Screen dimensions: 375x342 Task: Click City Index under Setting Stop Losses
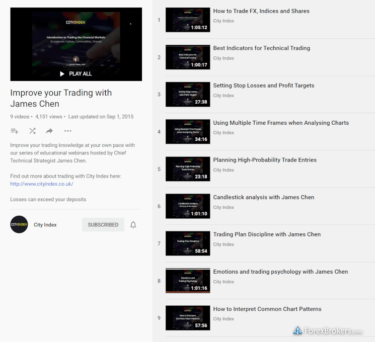point(223,96)
